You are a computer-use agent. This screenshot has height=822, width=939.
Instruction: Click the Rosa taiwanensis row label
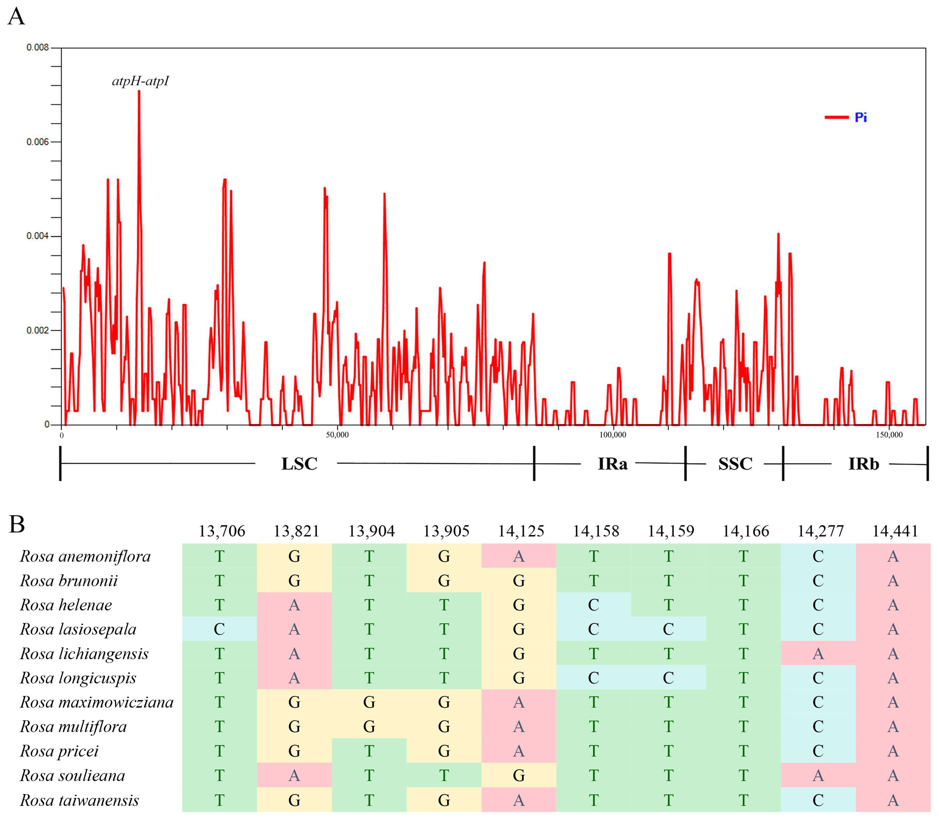click(x=79, y=801)
